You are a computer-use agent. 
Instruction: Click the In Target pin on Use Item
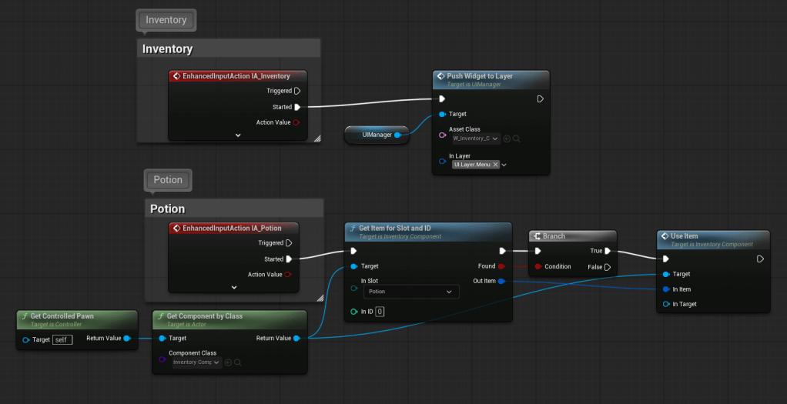(666, 304)
